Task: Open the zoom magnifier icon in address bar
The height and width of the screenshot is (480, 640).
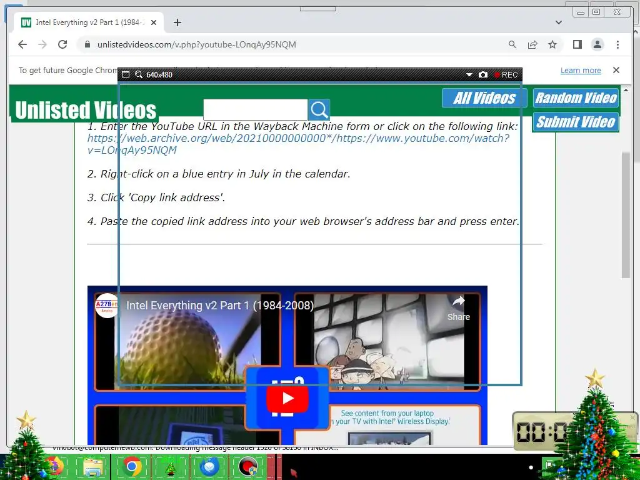Action: (x=512, y=44)
